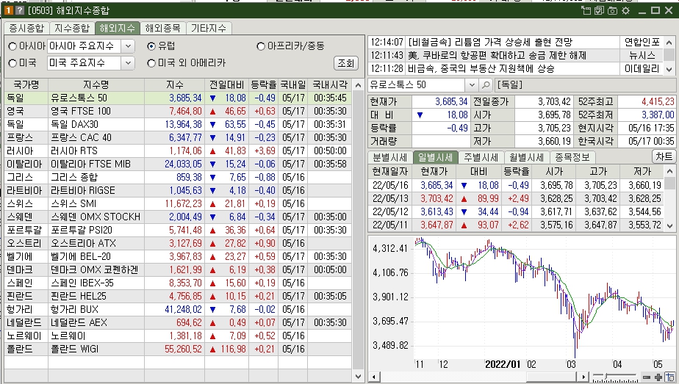Select the 아시아 radio button
Image resolution: width=679 pixels, height=384 pixels.
click(12, 46)
